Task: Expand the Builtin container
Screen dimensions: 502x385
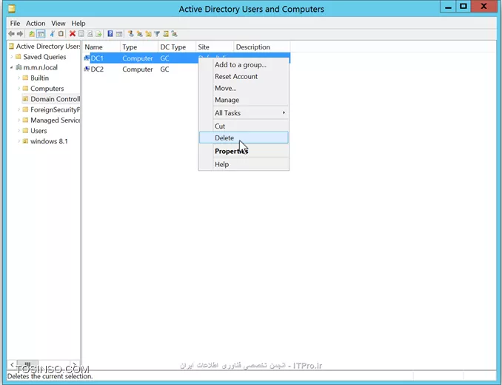Action: click(x=19, y=78)
